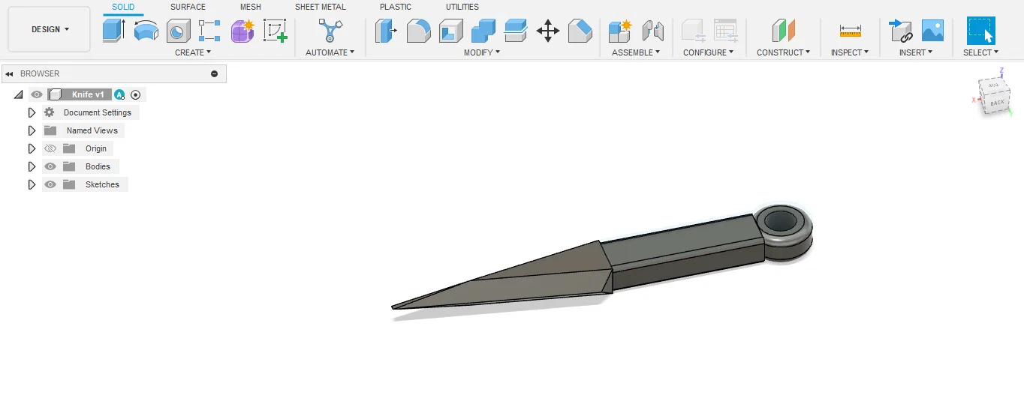Click the Create Sketch icon

276,31
